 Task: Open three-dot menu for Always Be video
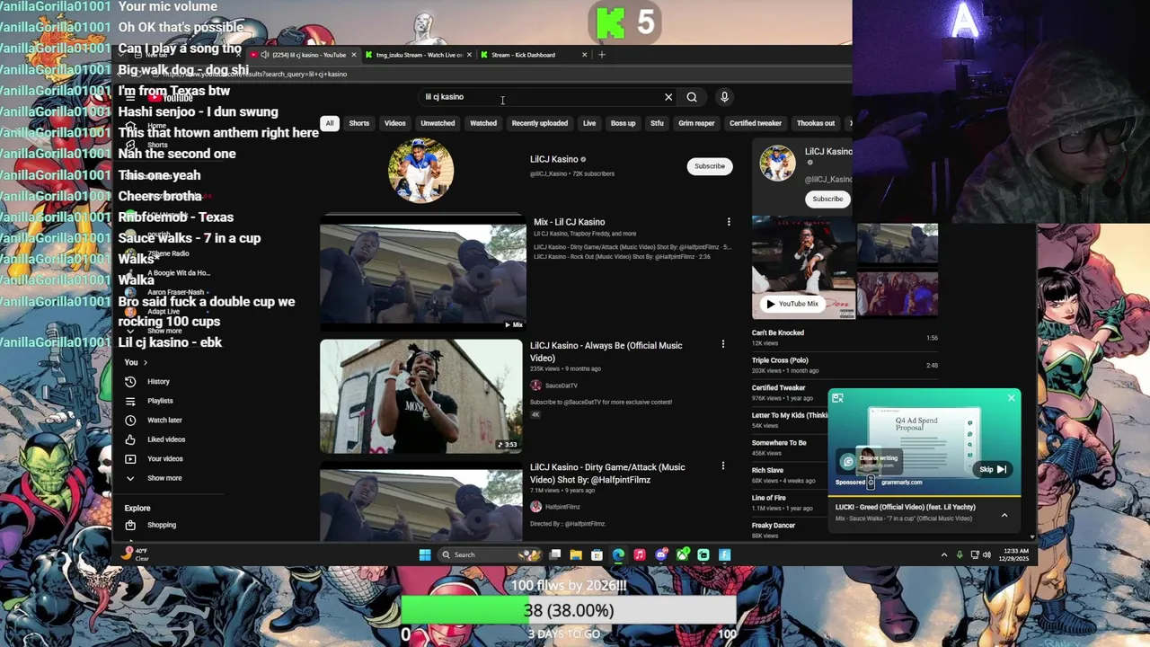click(x=722, y=344)
